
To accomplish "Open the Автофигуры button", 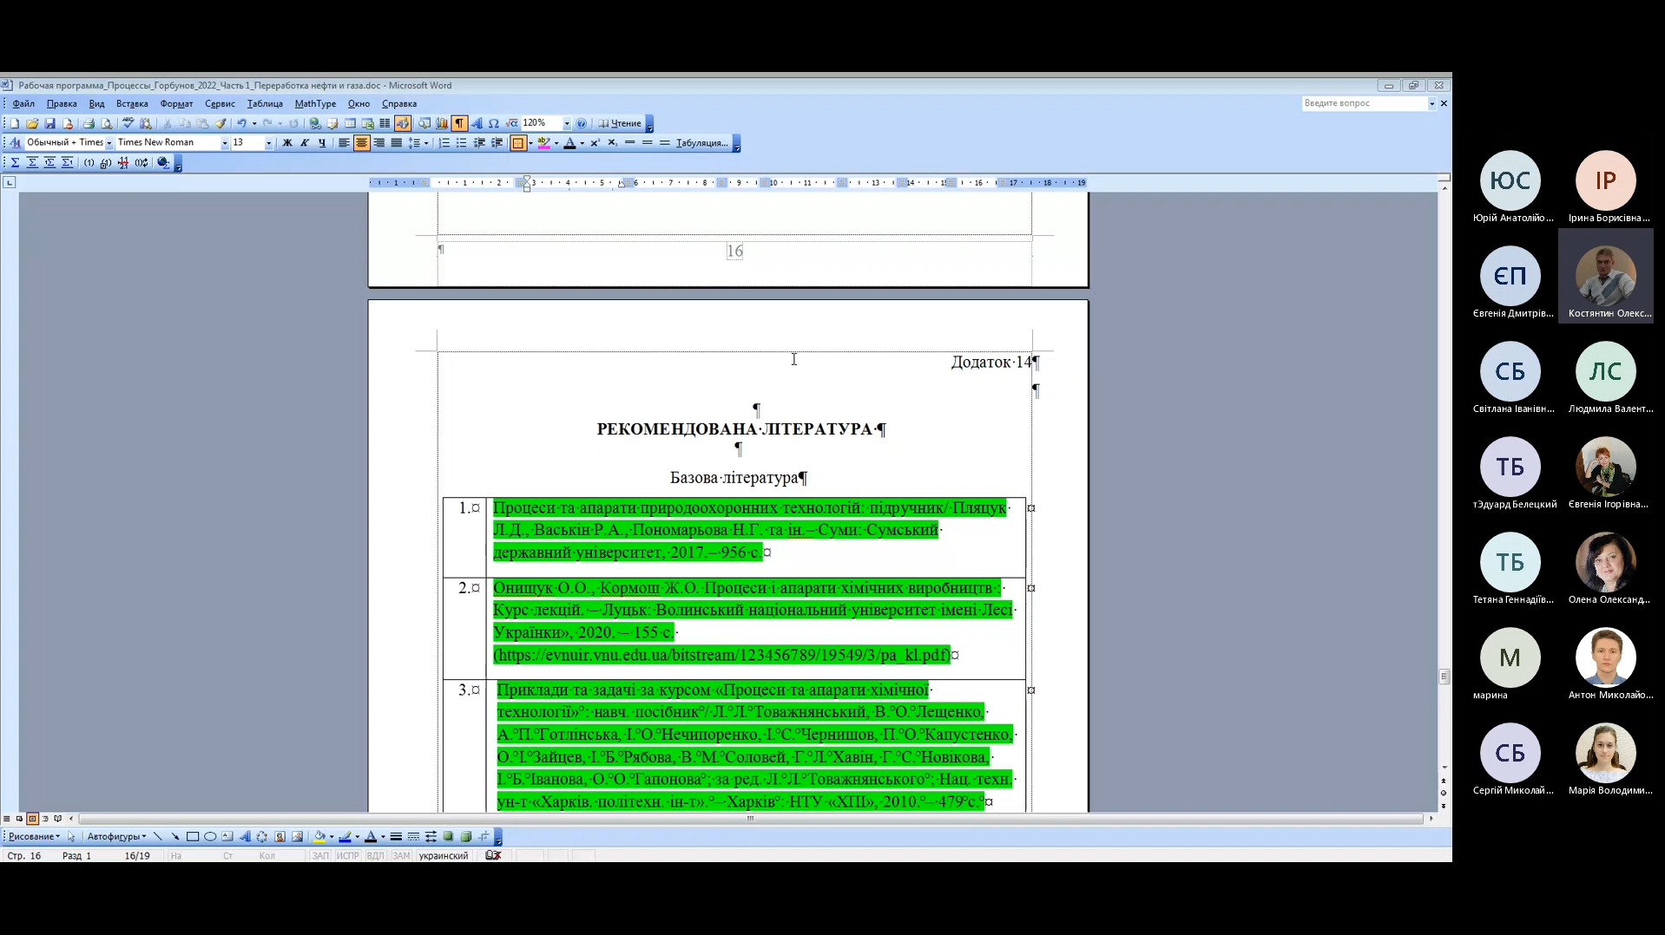I will point(116,837).
